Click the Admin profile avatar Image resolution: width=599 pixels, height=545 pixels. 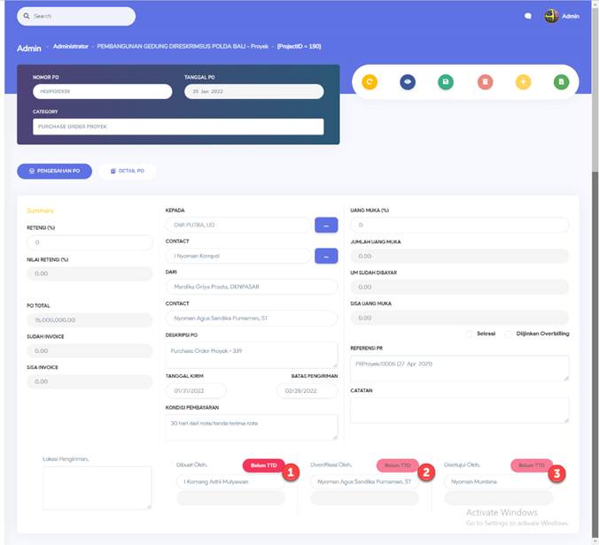552,16
